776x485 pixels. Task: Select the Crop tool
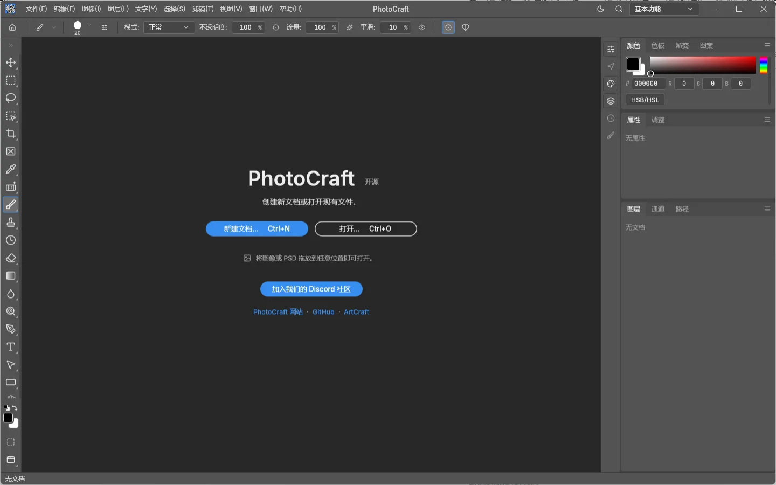pos(11,134)
